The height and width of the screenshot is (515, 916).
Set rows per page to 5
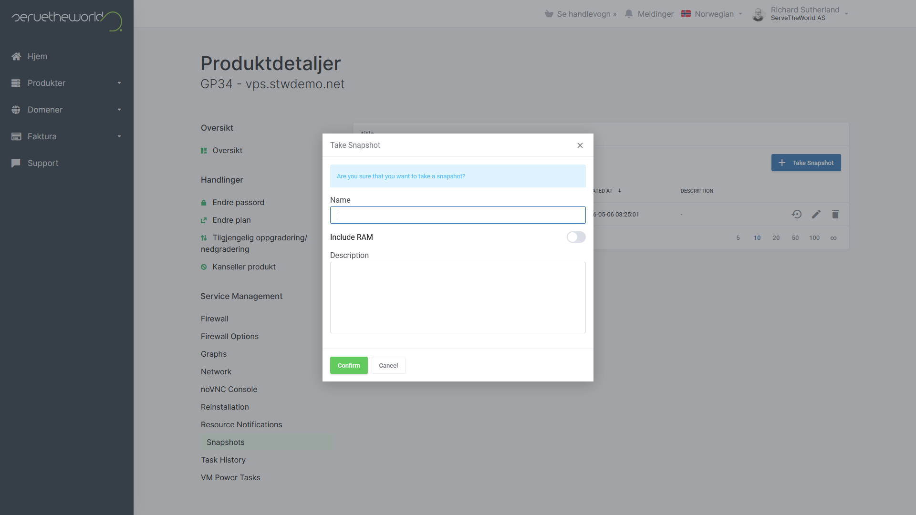(x=738, y=238)
